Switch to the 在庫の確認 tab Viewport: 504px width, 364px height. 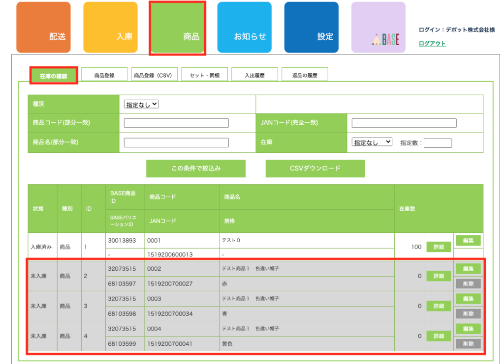[54, 76]
